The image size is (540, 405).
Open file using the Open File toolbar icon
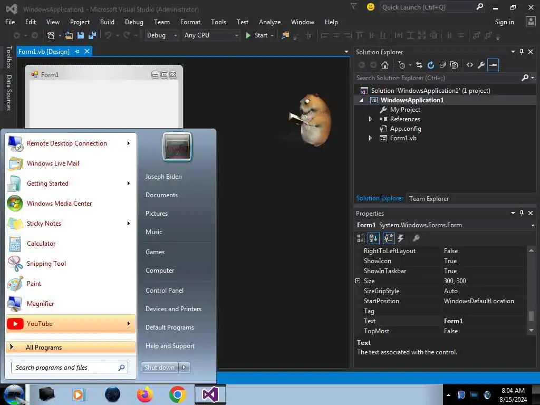[69, 35]
